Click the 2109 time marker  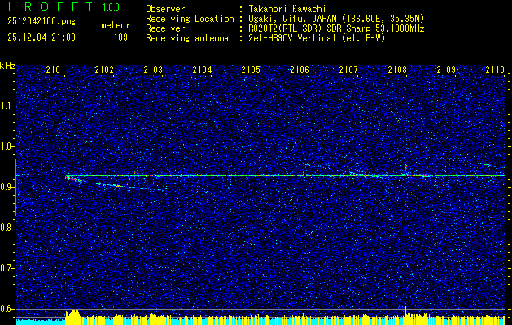coord(446,69)
